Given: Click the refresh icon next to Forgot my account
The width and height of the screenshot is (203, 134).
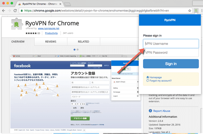Looking at the screenshot, I should click(x=148, y=81).
